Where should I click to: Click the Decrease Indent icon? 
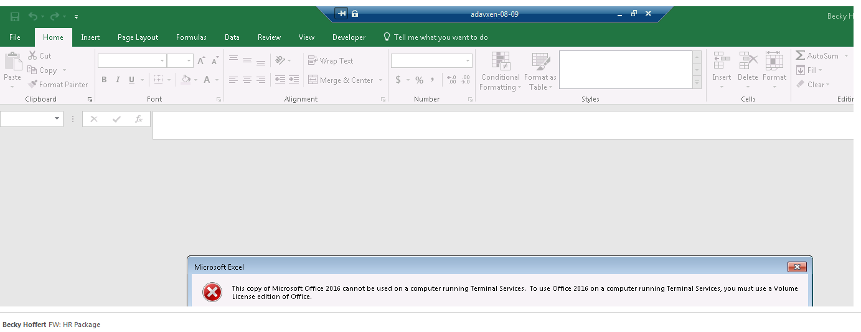(x=280, y=80)
